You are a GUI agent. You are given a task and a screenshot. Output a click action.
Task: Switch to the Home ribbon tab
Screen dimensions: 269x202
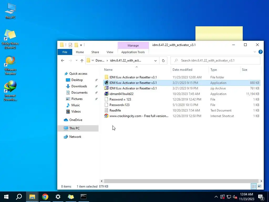pyautogui.click(x=80, y=52)
